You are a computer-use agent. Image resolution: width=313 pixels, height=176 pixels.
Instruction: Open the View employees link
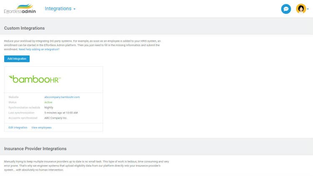pos(41,127)
